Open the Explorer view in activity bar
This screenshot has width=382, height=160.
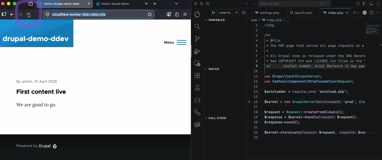(197, 14)
